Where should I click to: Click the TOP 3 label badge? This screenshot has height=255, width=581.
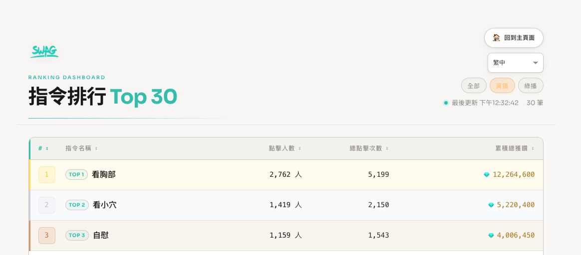[77, 236]
